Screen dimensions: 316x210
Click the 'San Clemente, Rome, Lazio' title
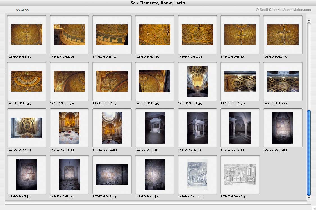[158, 3]
